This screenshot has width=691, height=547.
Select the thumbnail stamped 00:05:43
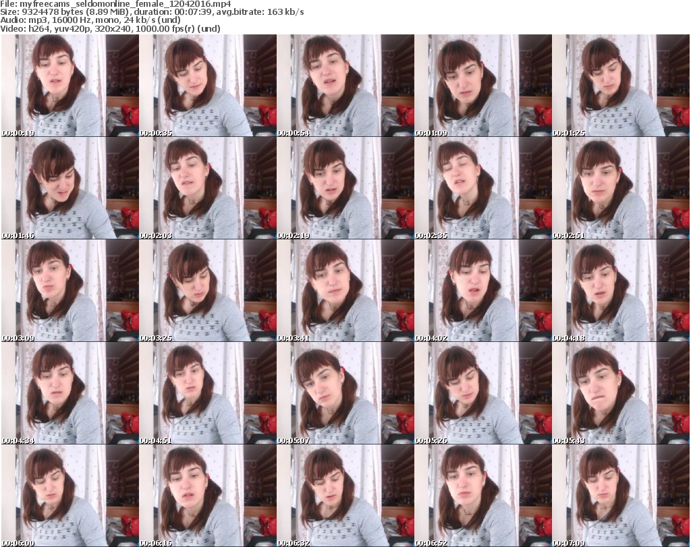[x=621, y=393]
